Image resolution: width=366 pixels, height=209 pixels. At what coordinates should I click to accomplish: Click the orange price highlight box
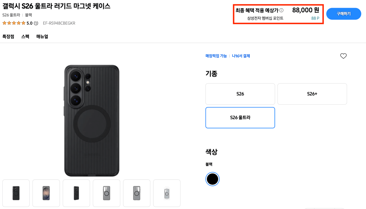coord(278,14)
